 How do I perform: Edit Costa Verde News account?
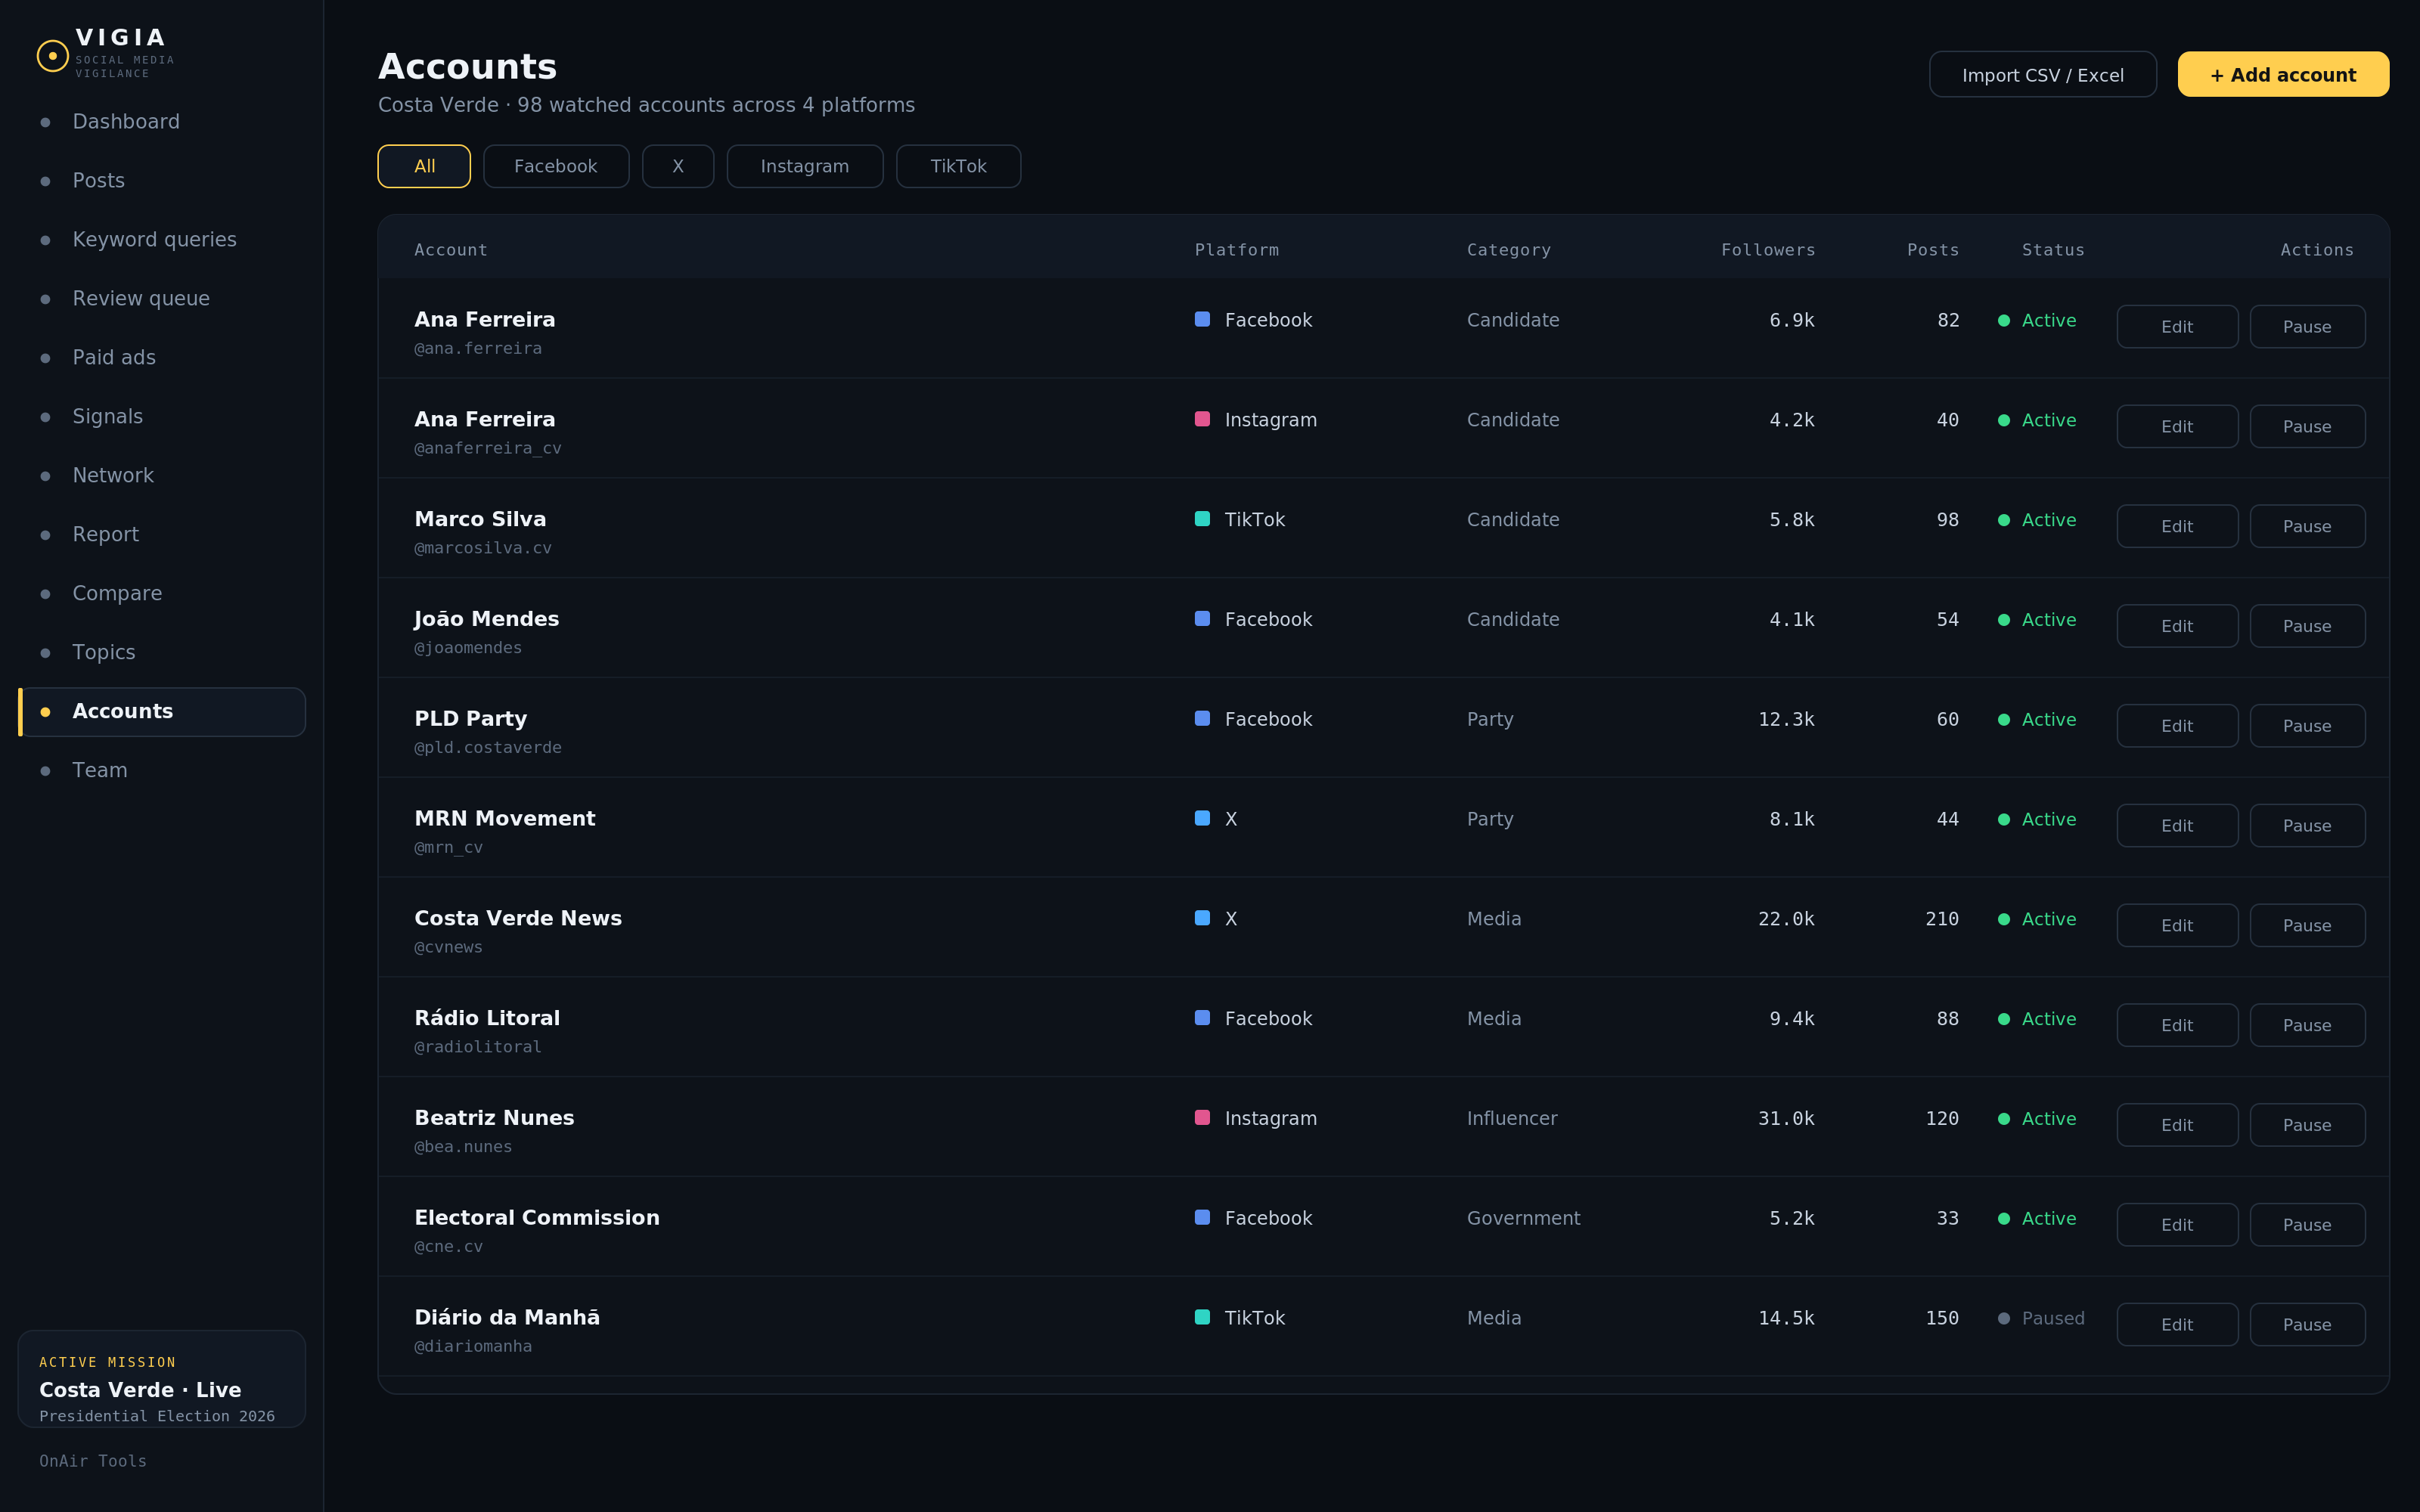coord(2177,926)
